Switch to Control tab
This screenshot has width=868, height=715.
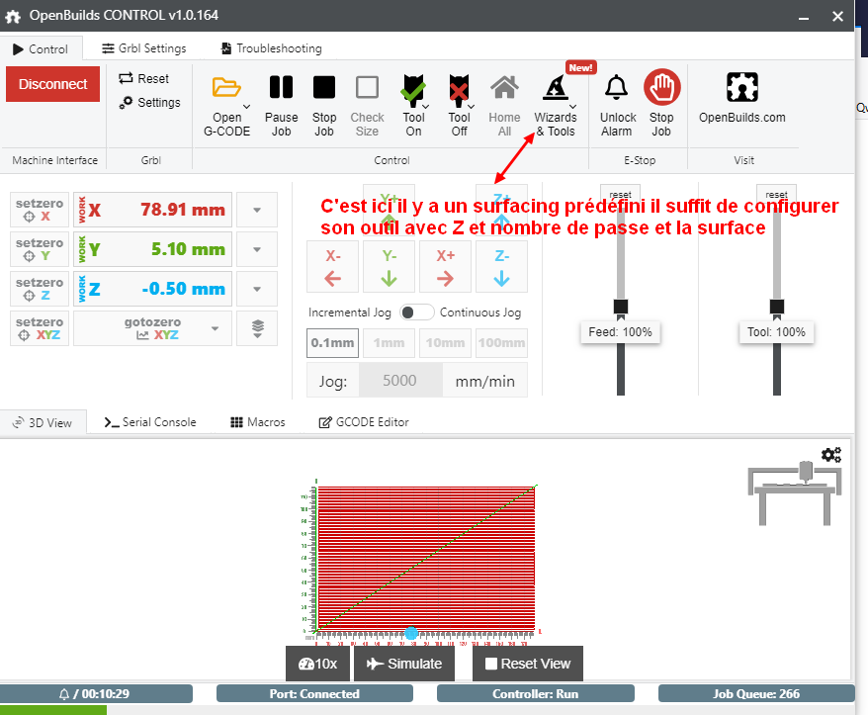click(41, 48)
